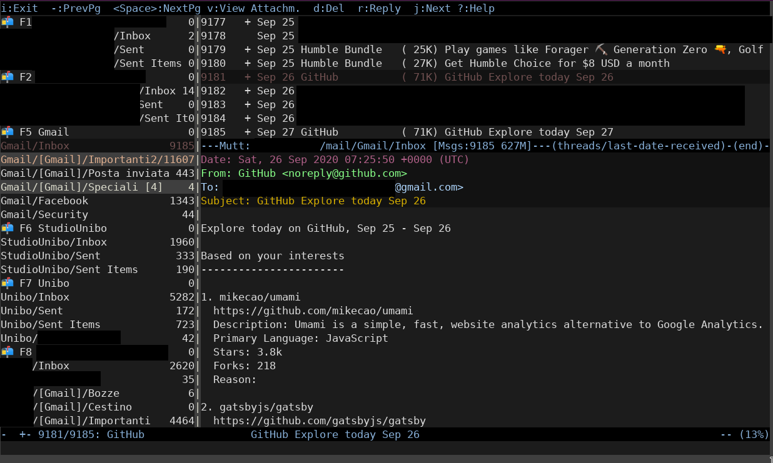Click the v:View Attachm. help bar item
Viewport: 773px width, 463px height.
(x=253, y=9)
